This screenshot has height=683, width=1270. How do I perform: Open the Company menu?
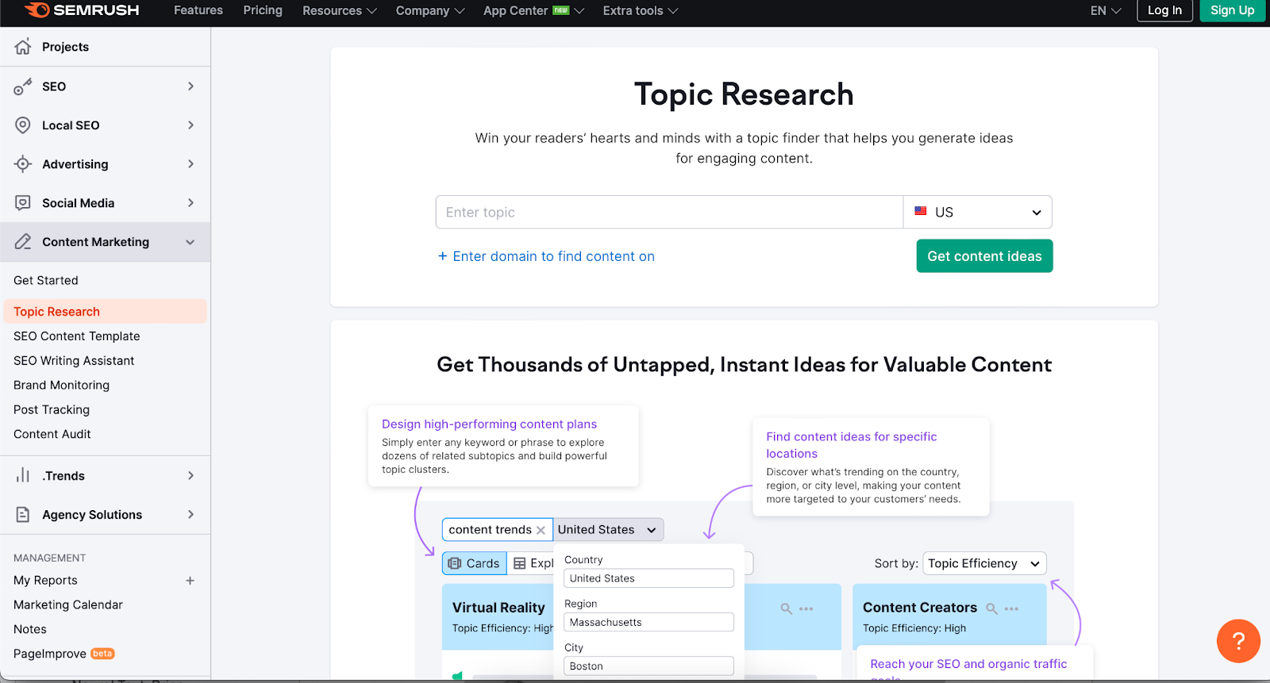click(x=430, y=10)
